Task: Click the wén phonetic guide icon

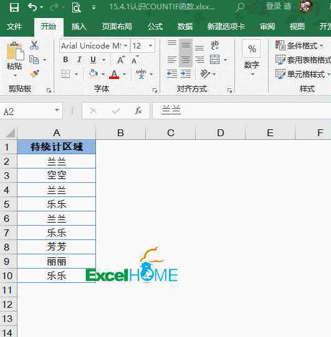Action: click(x=141, y=74)
